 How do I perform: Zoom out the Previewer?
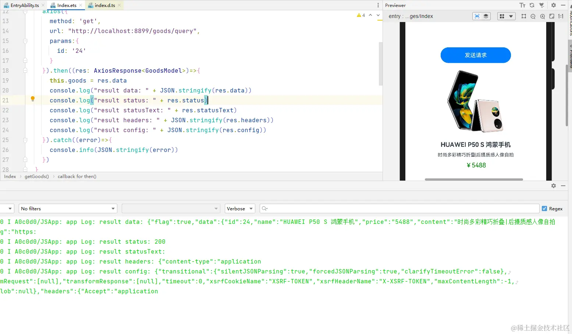(533, 16)
